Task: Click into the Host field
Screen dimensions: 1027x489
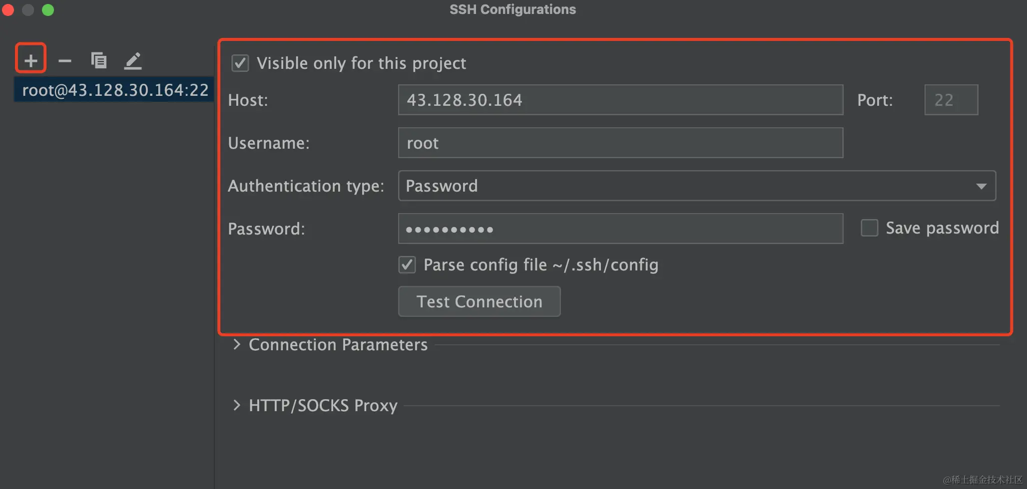Action: (621, 100)
